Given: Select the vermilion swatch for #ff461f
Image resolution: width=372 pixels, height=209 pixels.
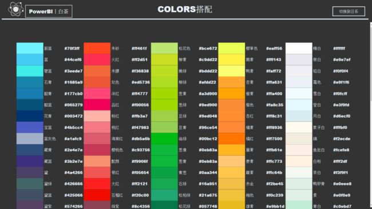Looking at the screenshot, I should [x=97, y=48].
